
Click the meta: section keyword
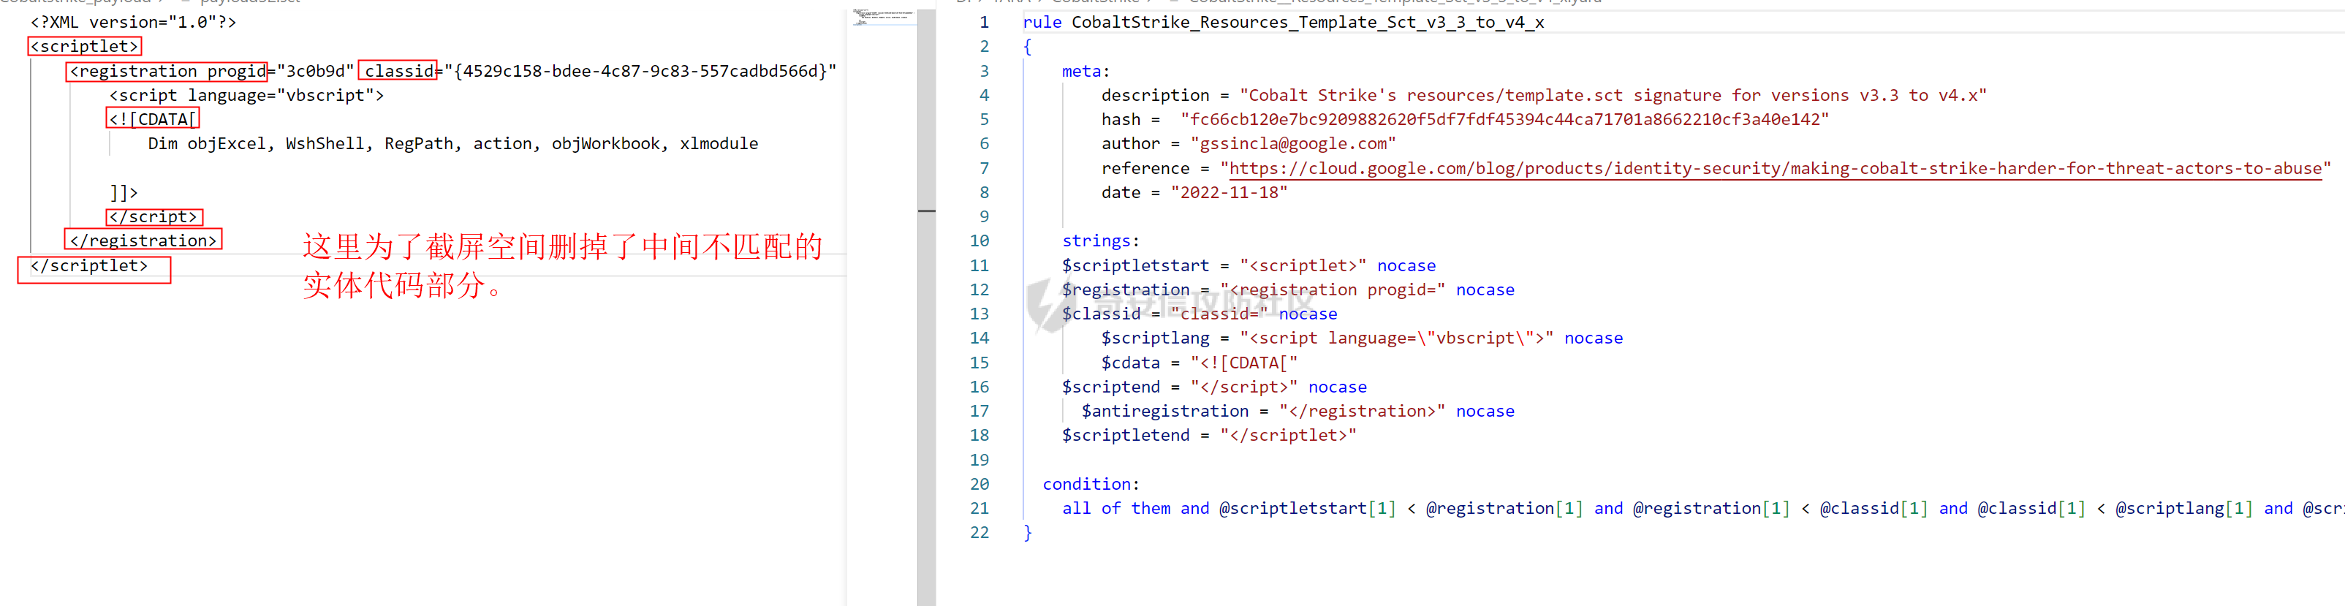pos(1085,71)
